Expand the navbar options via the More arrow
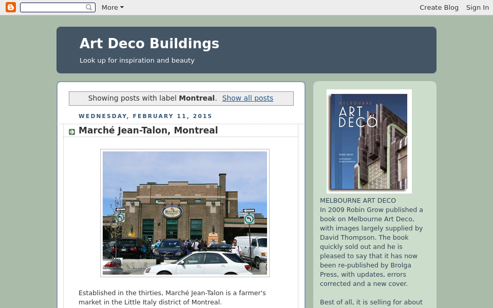Image resolution: width=493 pixels, height=308 pixels. pos(122,7)
